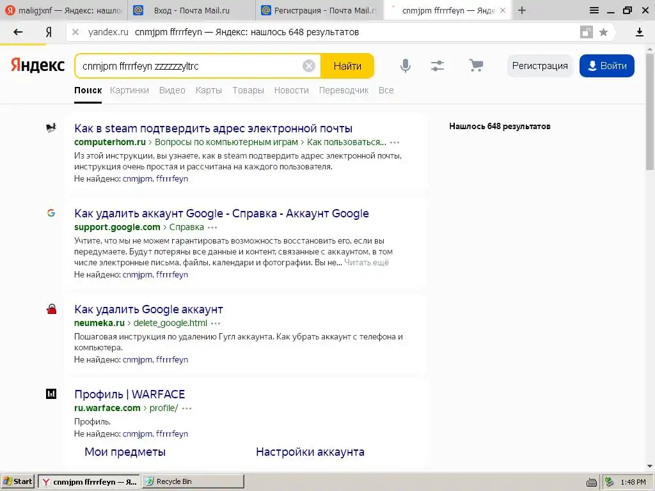This screenshot has height=491, width=655.
Task: Click computerhom.ru domain link
Action: (110, 142)
